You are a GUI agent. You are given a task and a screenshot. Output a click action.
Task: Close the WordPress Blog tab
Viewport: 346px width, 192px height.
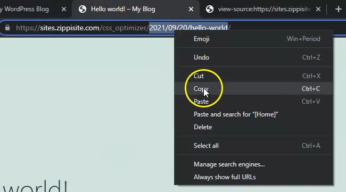[x=64, y=9]
